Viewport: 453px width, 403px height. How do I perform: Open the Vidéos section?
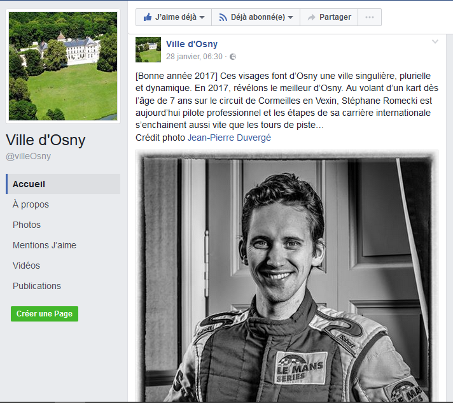click(x=26, y=265)
